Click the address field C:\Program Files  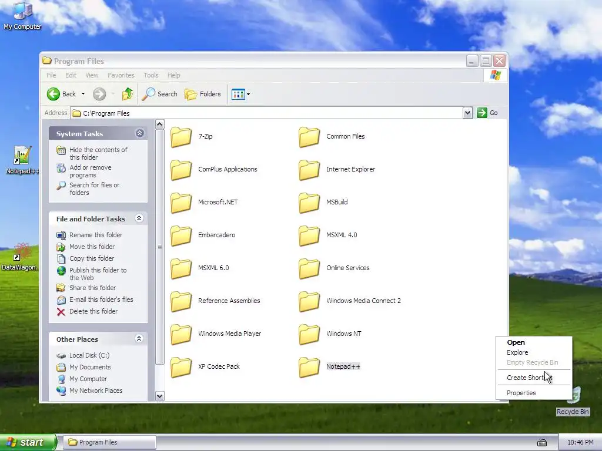267,113
